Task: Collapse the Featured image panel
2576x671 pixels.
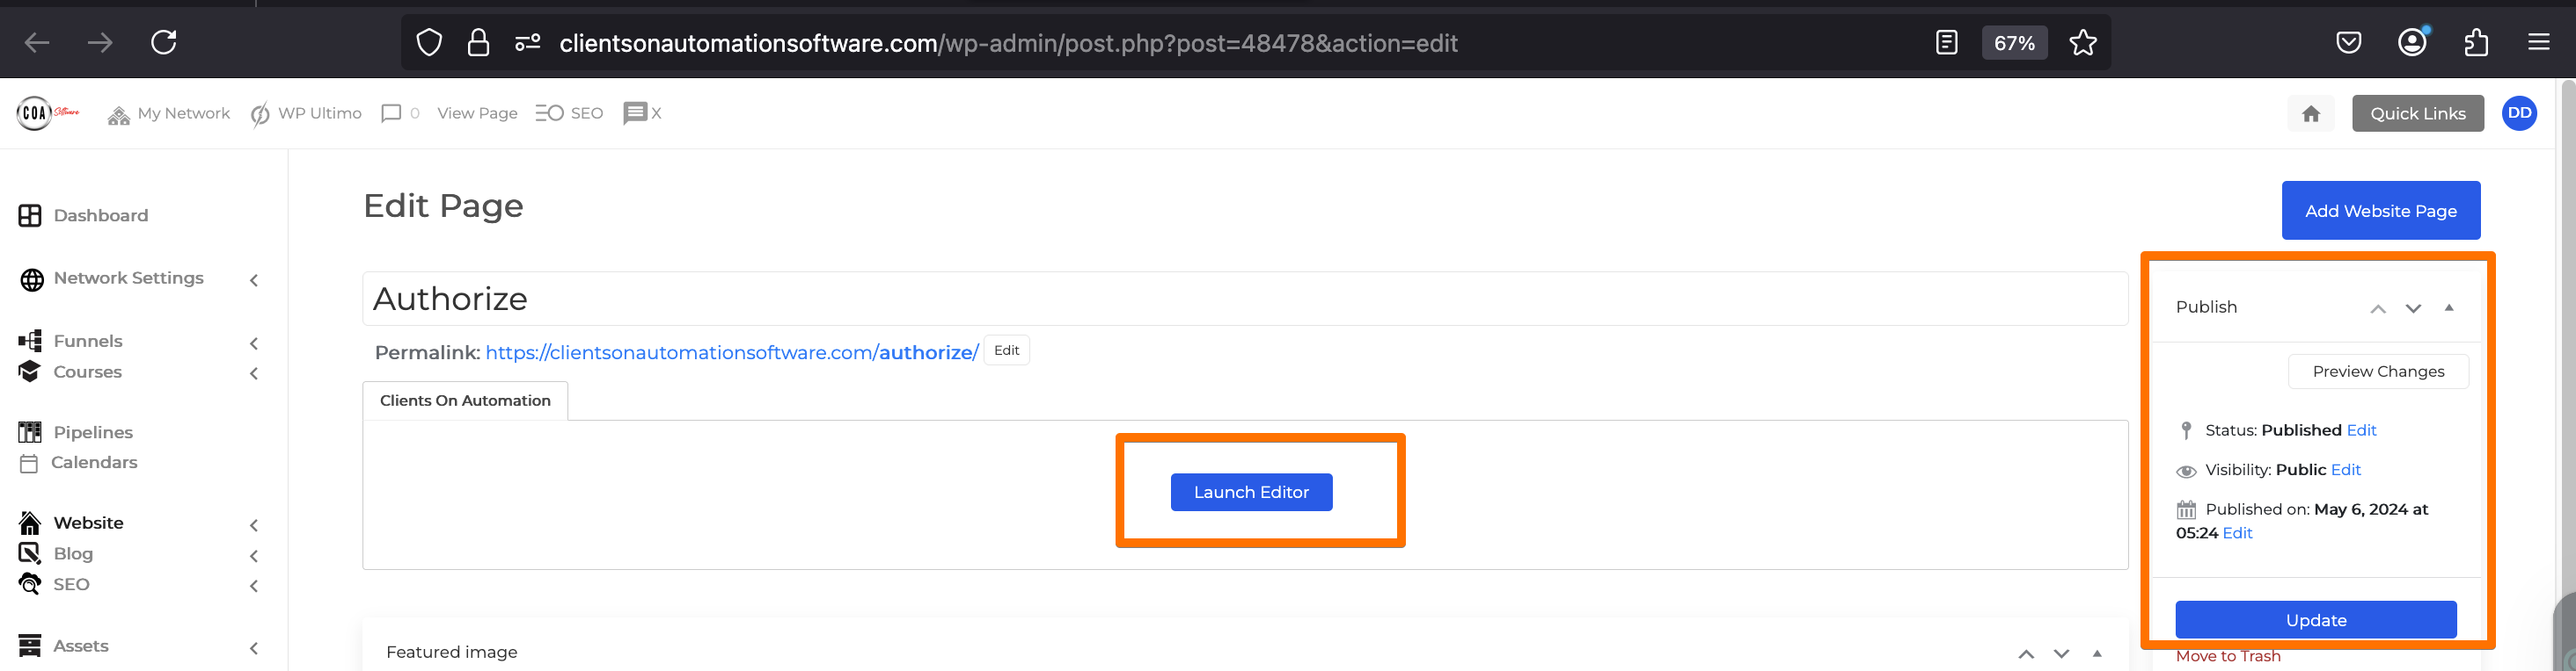Action: click(2097, 653)
